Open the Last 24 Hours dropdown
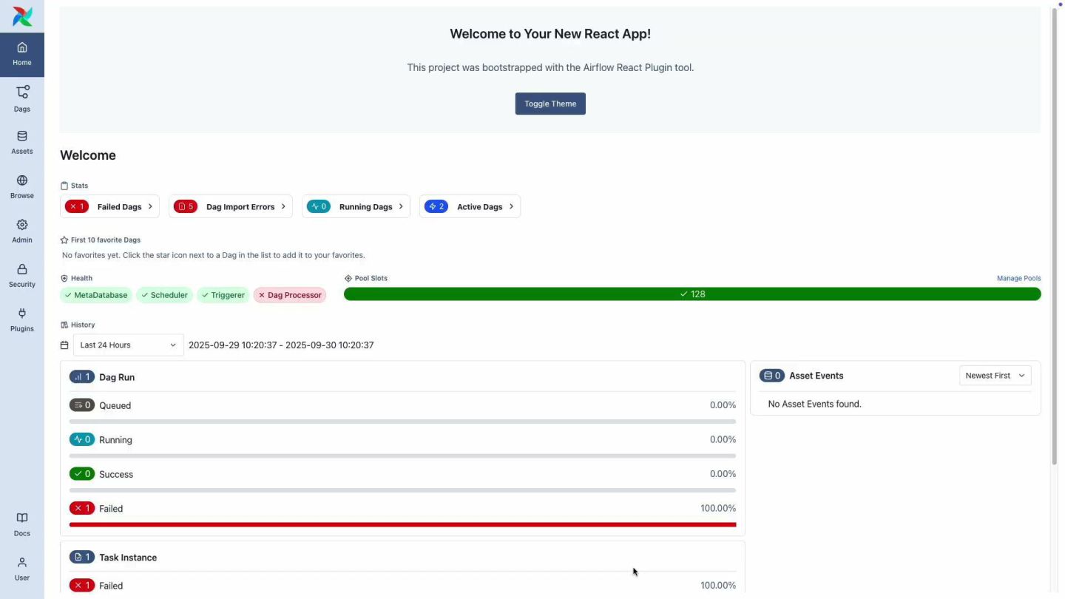 coord(128,345)
